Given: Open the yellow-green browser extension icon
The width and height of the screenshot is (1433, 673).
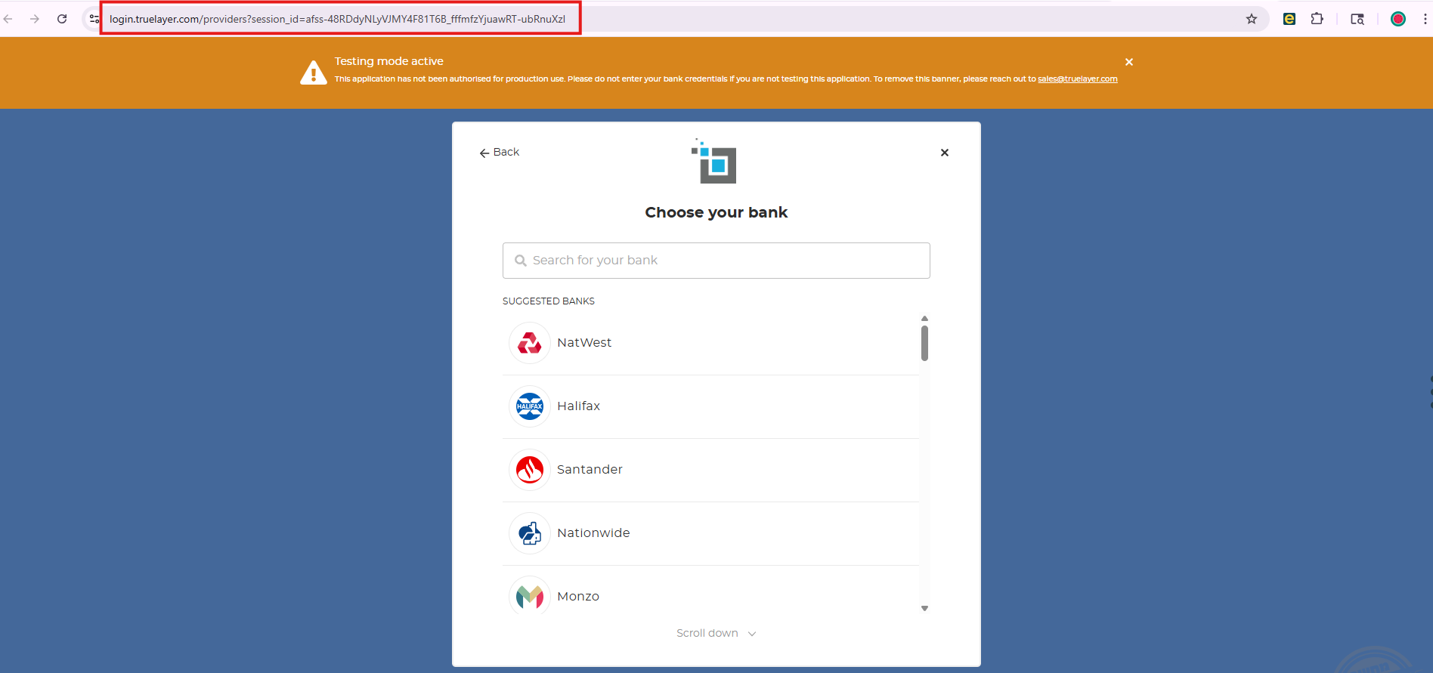Looking at the screenshot, I should tap(1289, 19).
